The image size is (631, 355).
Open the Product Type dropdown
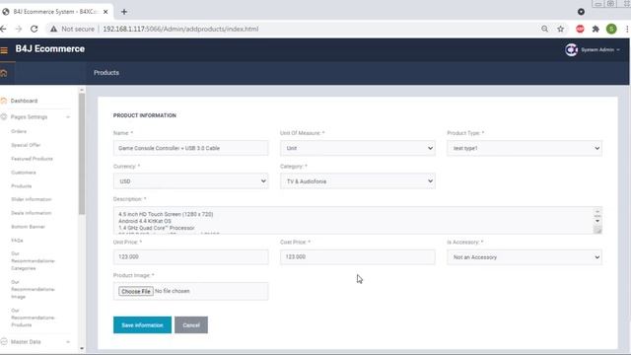point(525,148)
